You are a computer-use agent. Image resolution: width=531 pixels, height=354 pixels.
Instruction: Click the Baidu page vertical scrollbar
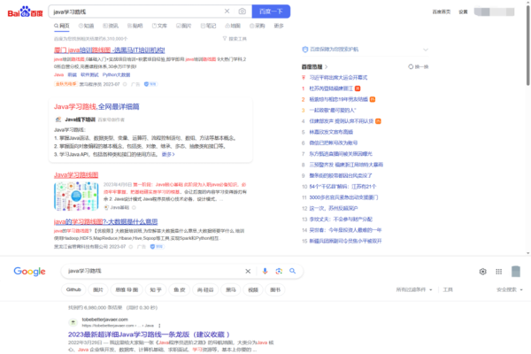[x=528, y=46]
